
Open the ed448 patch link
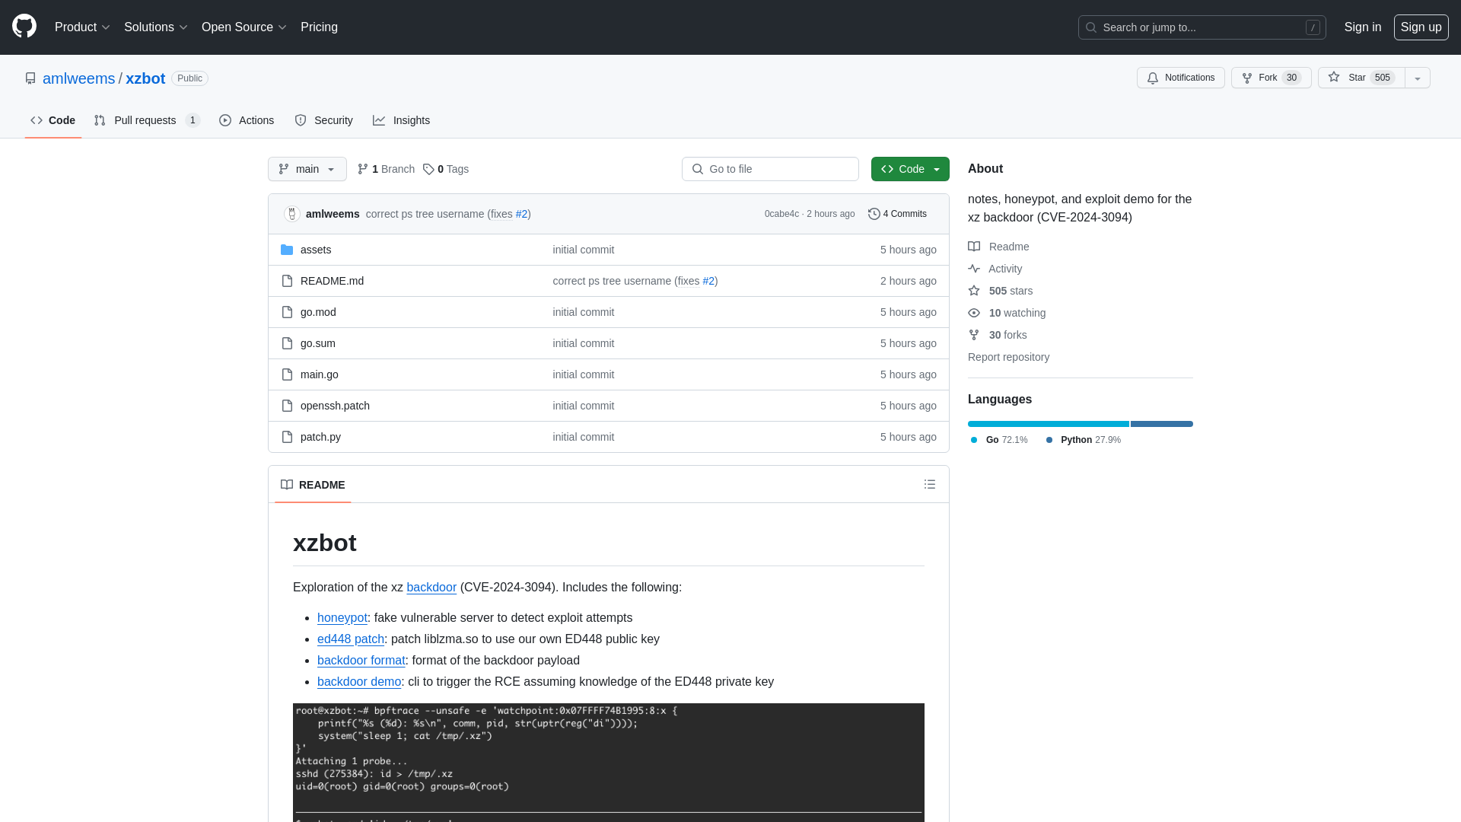coord(351,639)
